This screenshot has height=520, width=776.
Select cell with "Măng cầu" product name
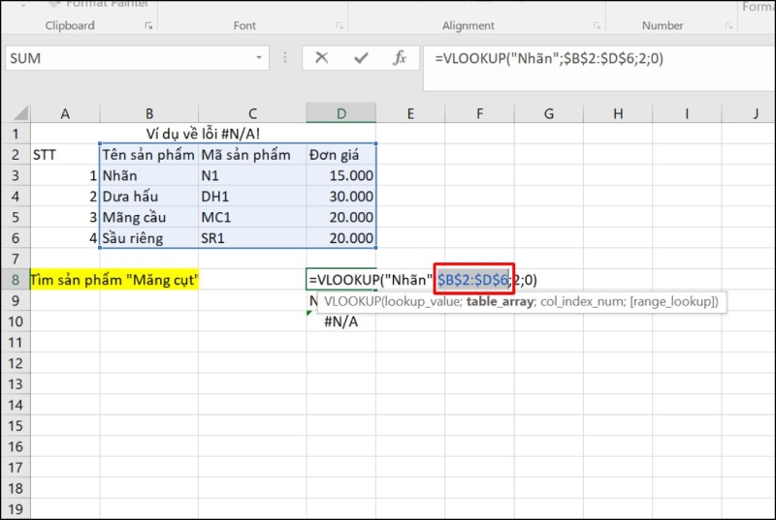pyautogui.click(x=147, y=217)
